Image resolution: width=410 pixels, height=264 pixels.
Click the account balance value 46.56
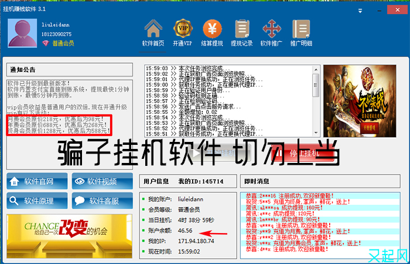point(185,231)
